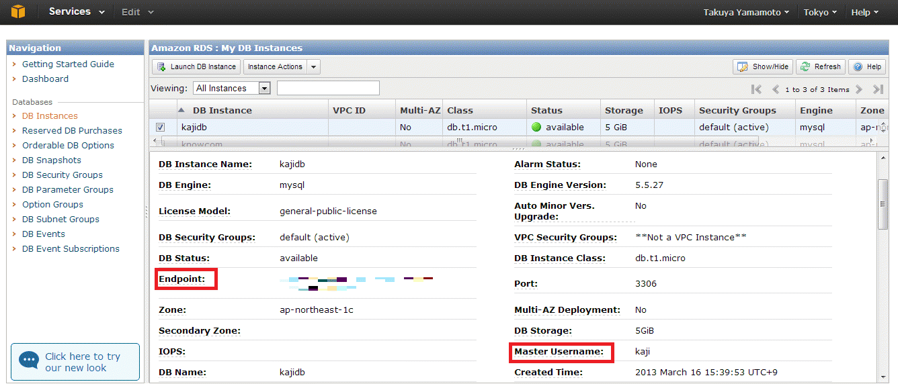Click the details pane vertical scrollbar
898x386 pixels.
click(883, 205)
